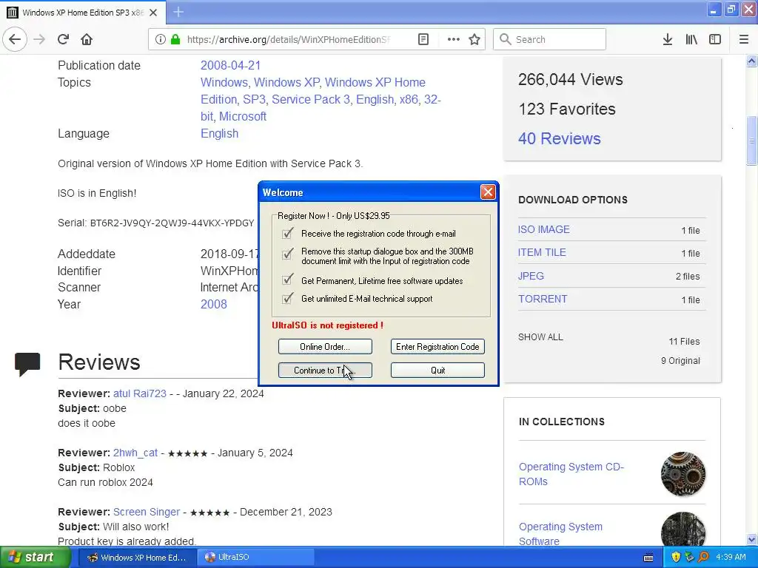Click the browser forward arrow
The width and height of the screenshot is (758, 568).
(x=39, y=39)
